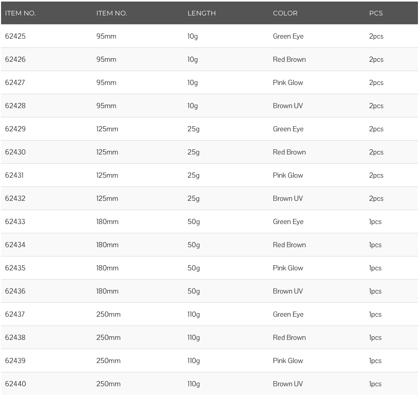Click 125mm in row 62430
The width and height of the screenshot is (419, 395).
107,152
